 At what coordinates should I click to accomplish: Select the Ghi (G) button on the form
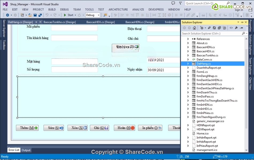point(99,128)
